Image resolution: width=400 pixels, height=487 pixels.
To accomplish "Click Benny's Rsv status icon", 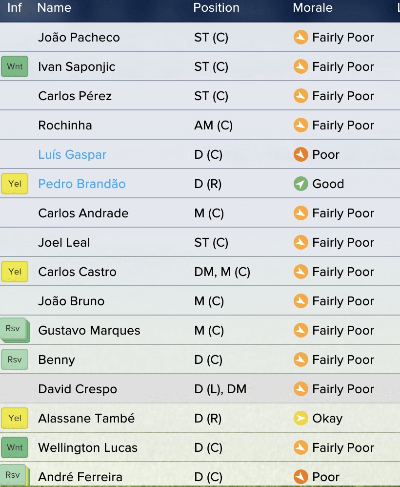I will coord(15,360).
